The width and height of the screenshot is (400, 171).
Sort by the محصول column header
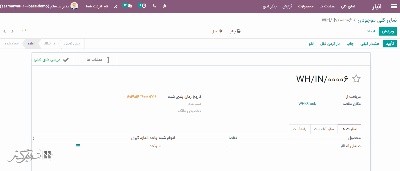tap(354, 138)
